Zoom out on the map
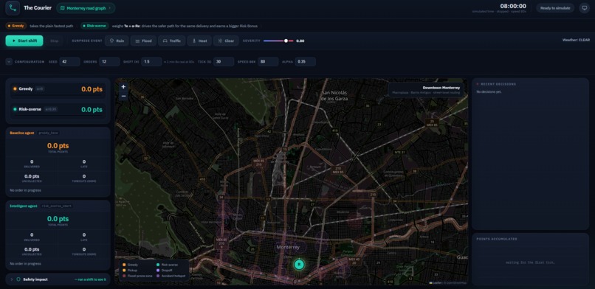 point(123,96)
